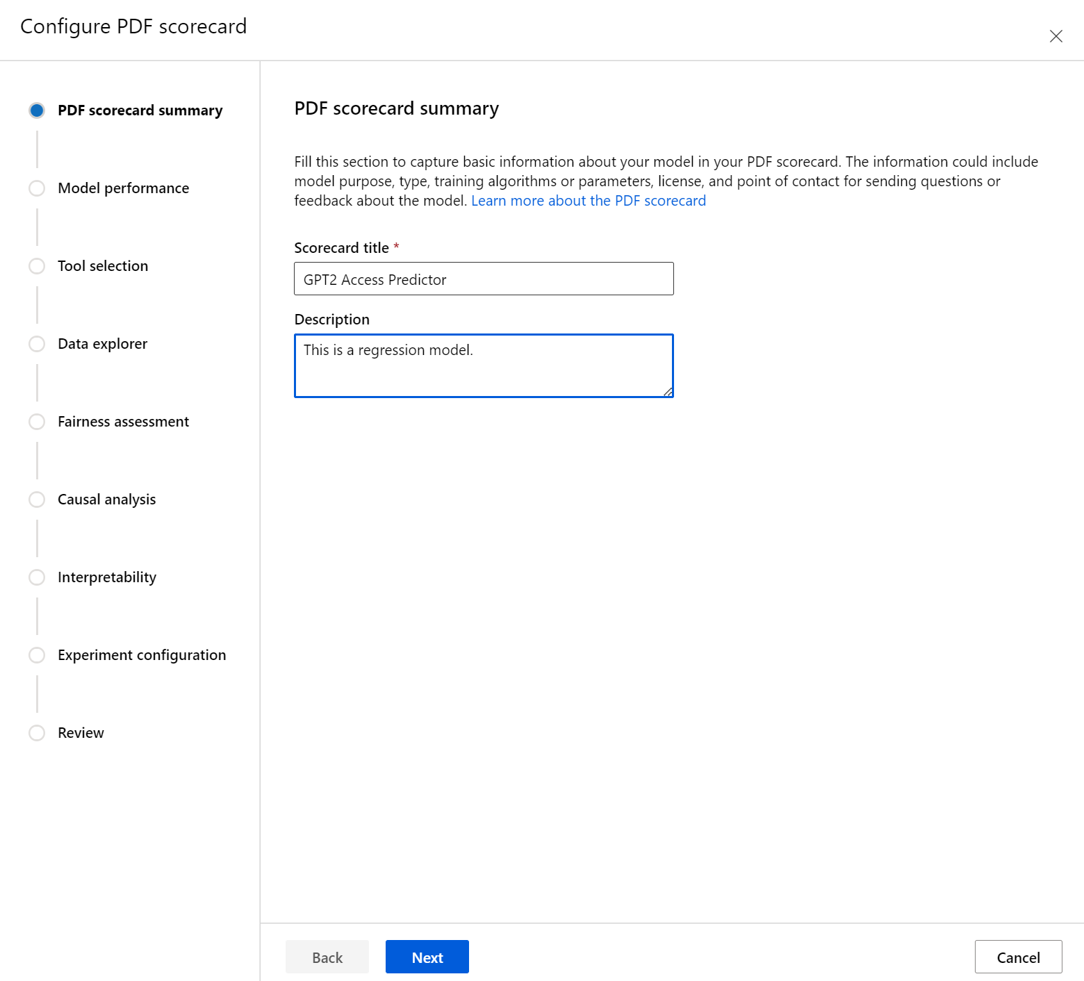Click inside the Scorecard title field
Image resolution: width=1084 pixels, height=981 pixels.
(x=484, y=279)
